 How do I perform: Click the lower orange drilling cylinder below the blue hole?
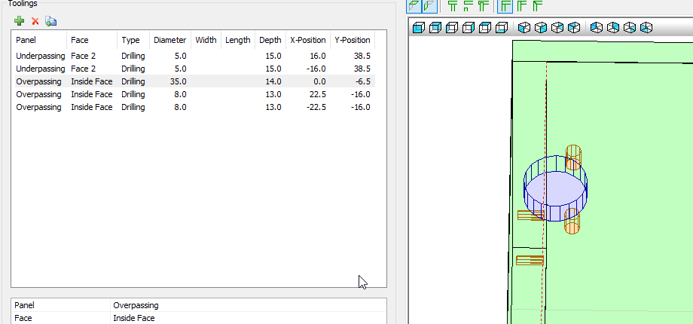coord(572,221)
